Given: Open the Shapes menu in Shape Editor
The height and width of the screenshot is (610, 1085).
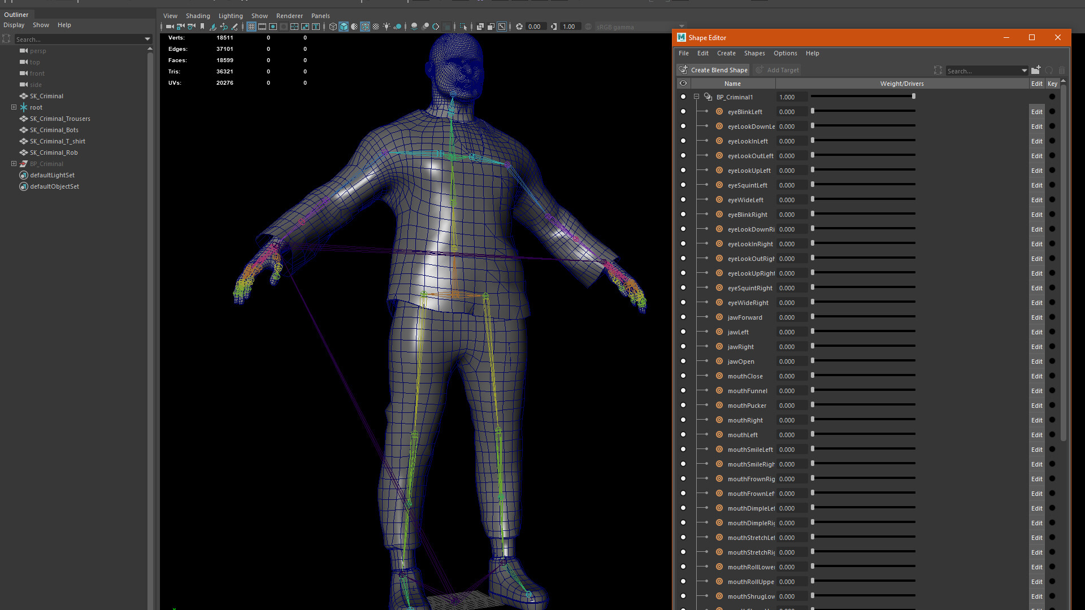Looking at the screenshot, I should (754, 53).
